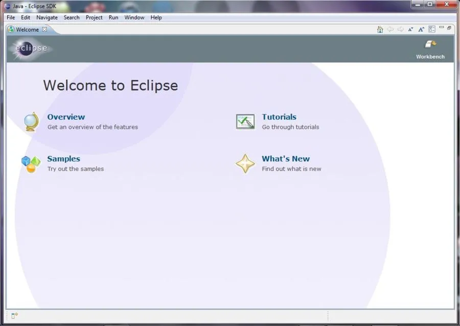Click the Home icon in Welcome toolbar
The height and width of the screenshot is (326, 460).
pyautogui.click(x=380, y=29)
